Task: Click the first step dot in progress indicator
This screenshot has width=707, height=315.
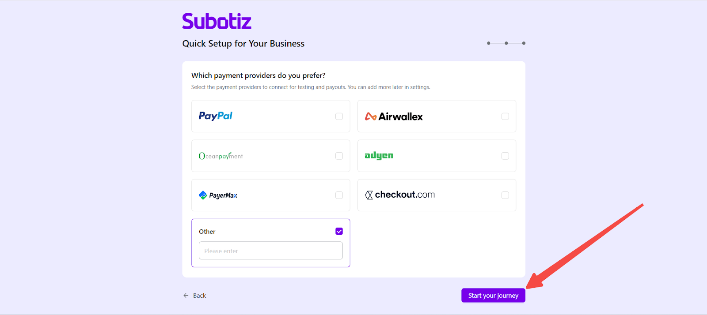Action: pyautogui.click(x=488, y=43)
